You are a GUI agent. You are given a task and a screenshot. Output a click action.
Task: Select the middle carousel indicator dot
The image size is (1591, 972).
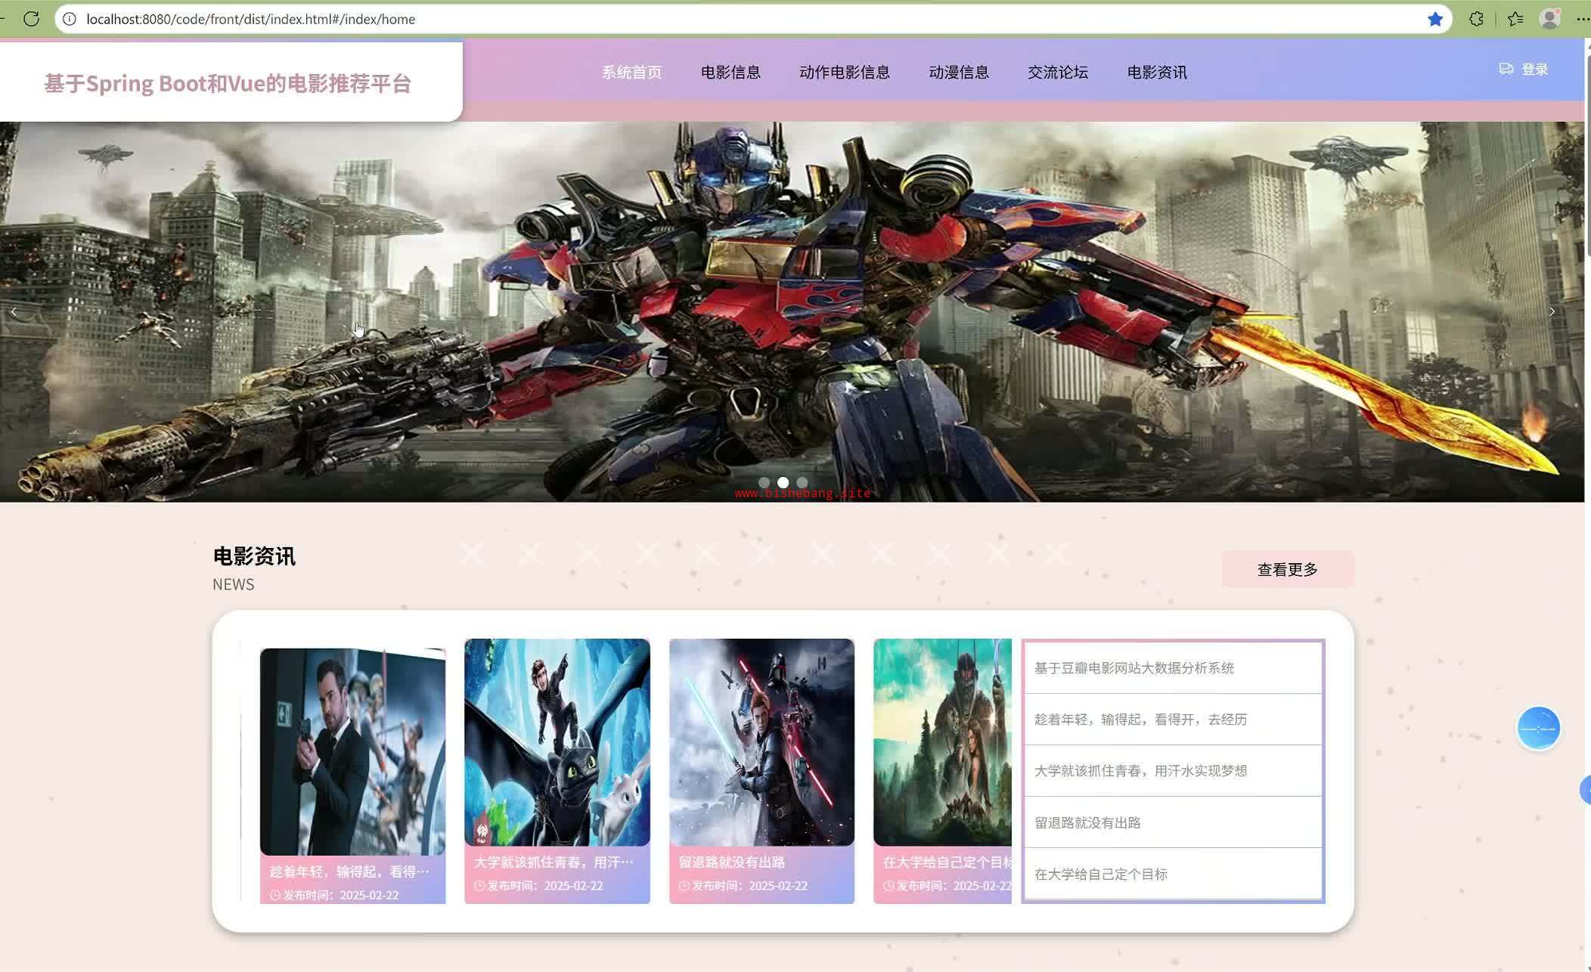click(x=783, y=482)
